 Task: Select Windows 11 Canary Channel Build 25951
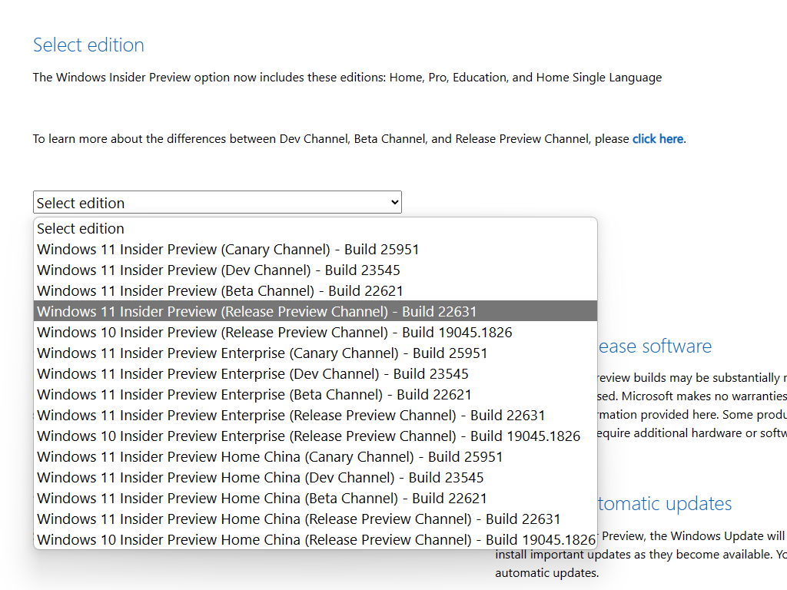click(x=227, y=249)
